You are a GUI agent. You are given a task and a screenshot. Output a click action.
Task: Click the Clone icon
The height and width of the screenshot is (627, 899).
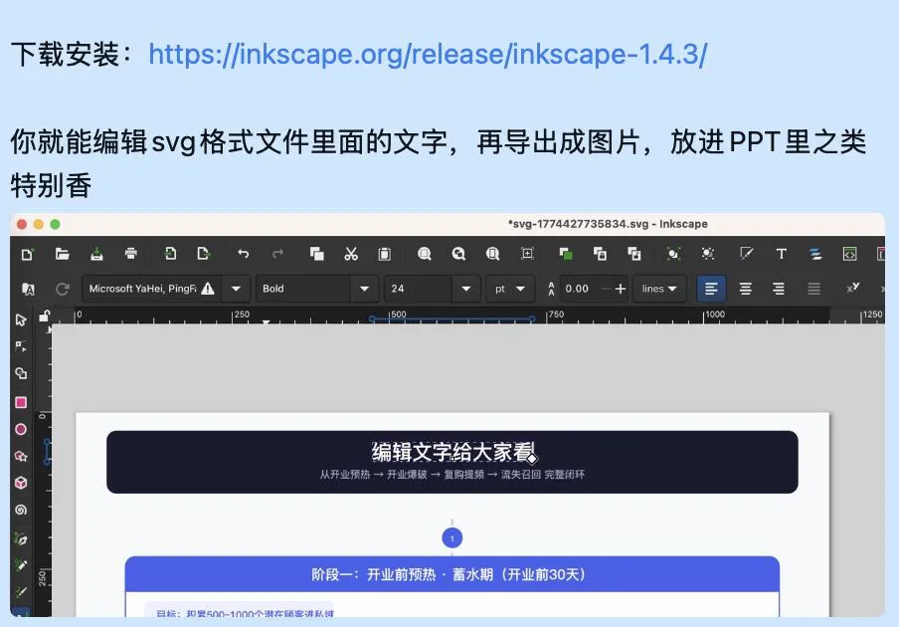pyautogui.click(x=601, y=254)
